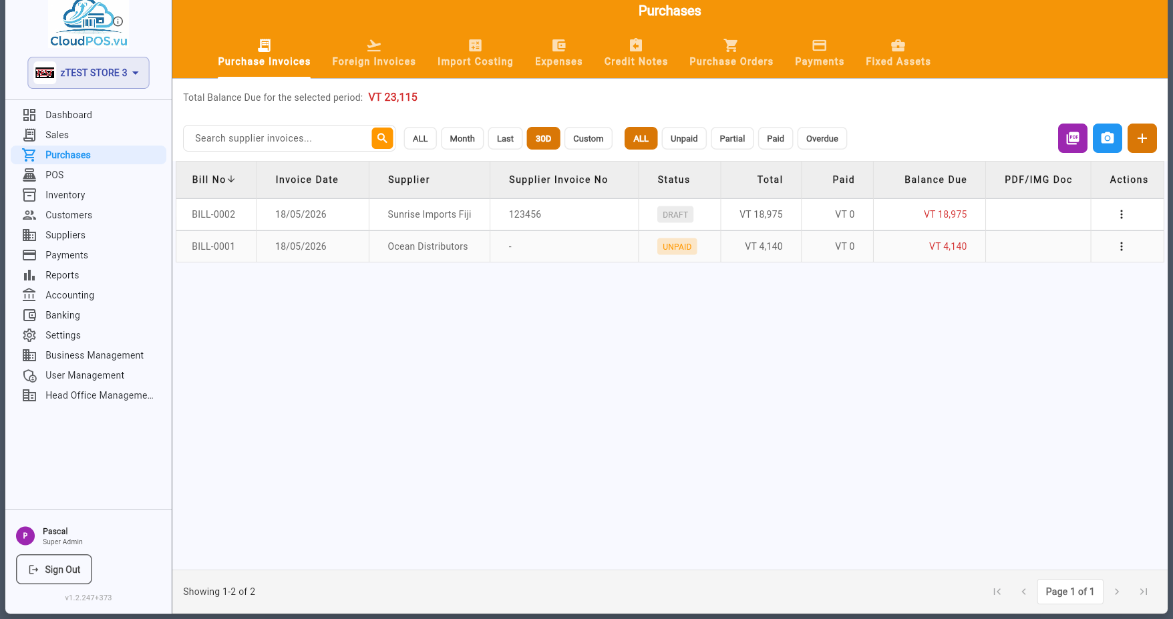The width and height of the screenshot is (1173, 619).
Task: Open the Credit Notes tab
Action: click(x=636, y=53)
